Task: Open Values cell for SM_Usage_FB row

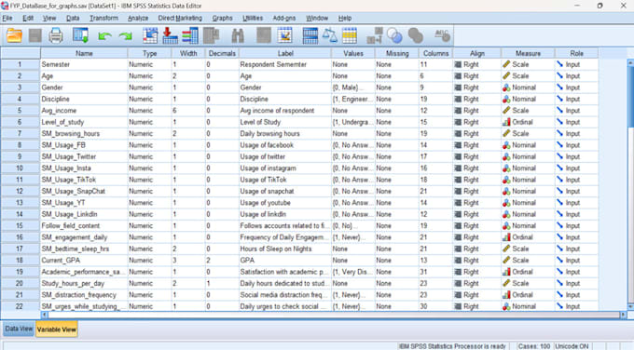Action: click(353, 145)
